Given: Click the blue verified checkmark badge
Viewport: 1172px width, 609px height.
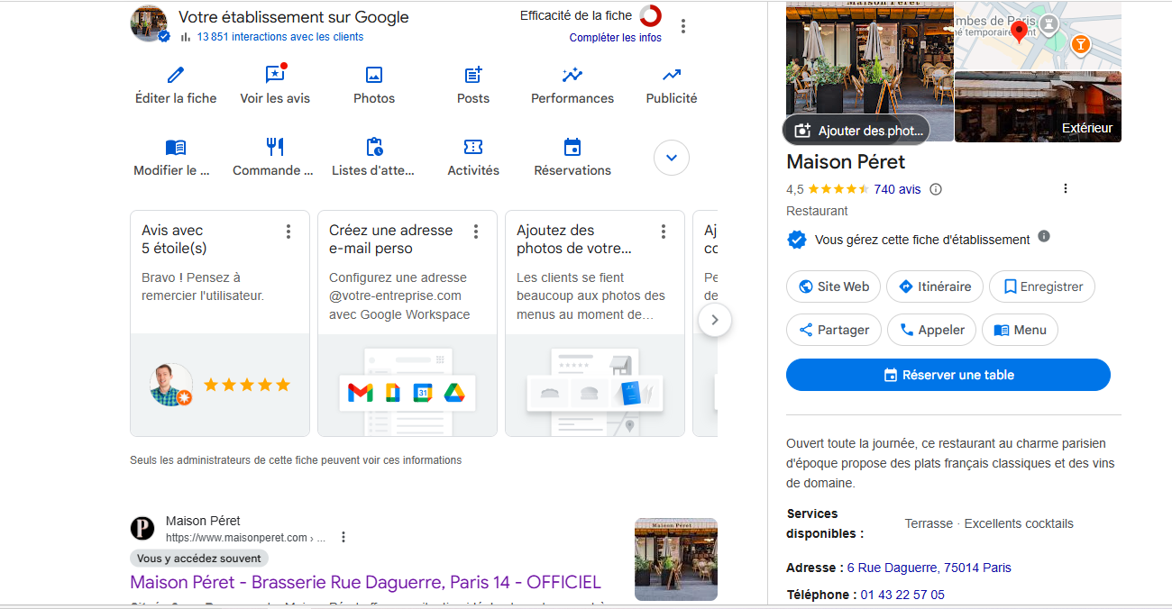Looking at the screenshot, I should [797, 240].
